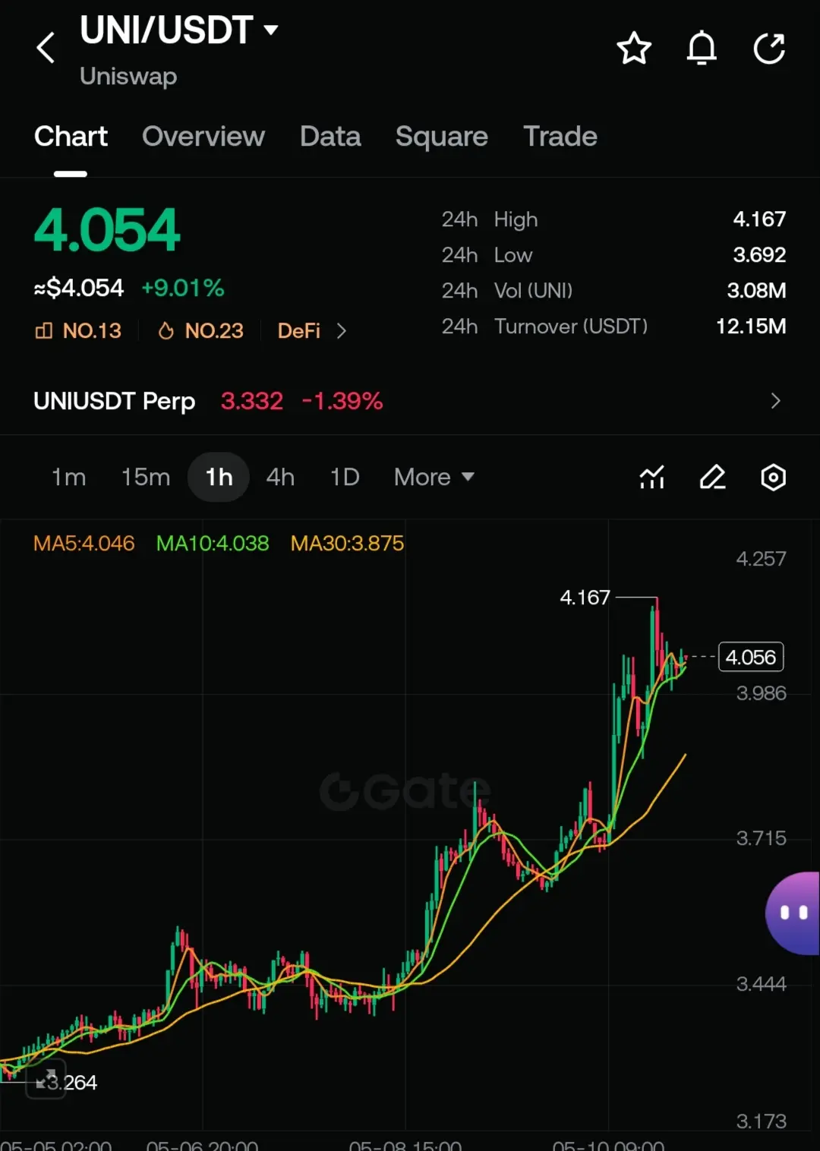Tap the +9.01% change value
Screen dimensions: 820x1151
[183, 288]
